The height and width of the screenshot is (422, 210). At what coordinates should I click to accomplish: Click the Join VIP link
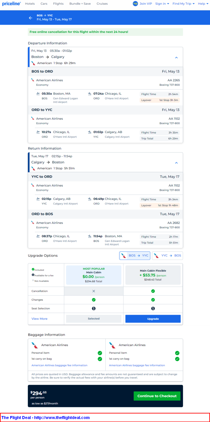point(146,4)
